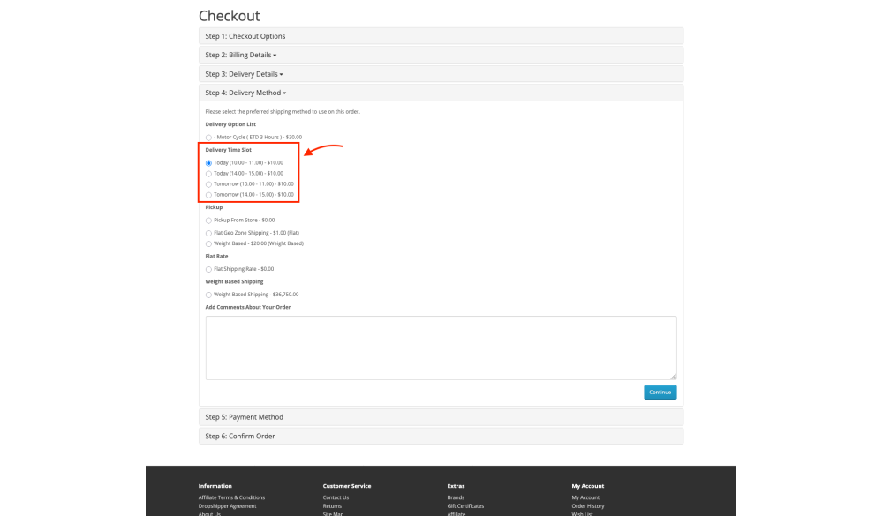Select Flat Geo Zone Shipping $1.00 option
The height and width of the screenshot is (516, 883).
(x=208, y=233)
